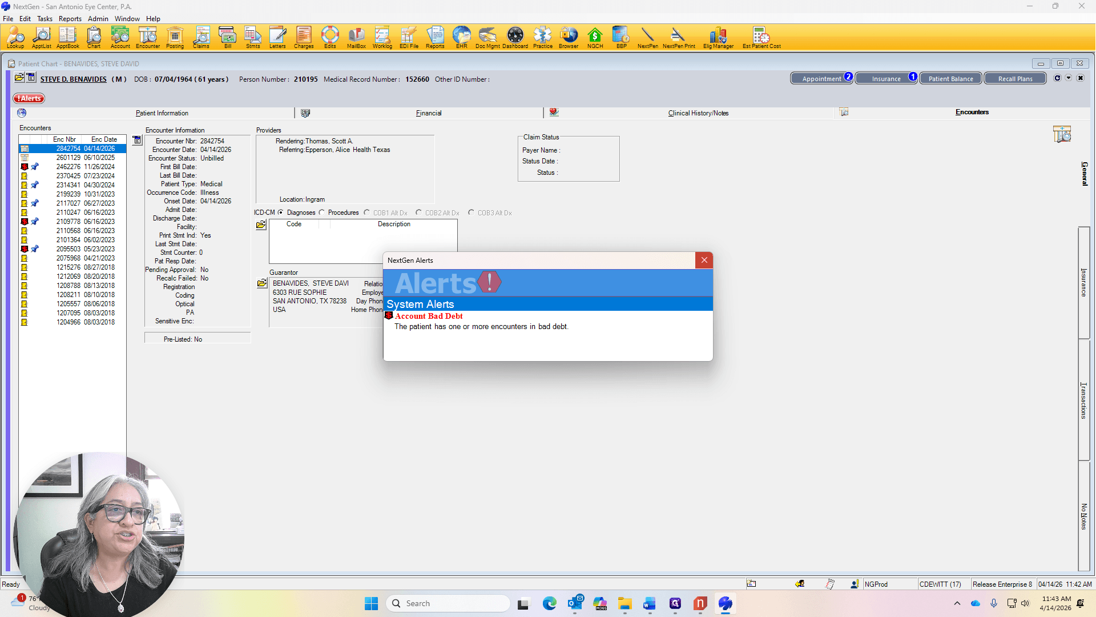
Task: Click the Charges toolbar icon
Action: pos(304,38)
